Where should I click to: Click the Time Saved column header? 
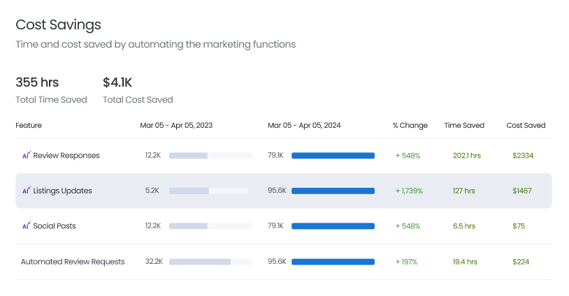tap(464, 126)
